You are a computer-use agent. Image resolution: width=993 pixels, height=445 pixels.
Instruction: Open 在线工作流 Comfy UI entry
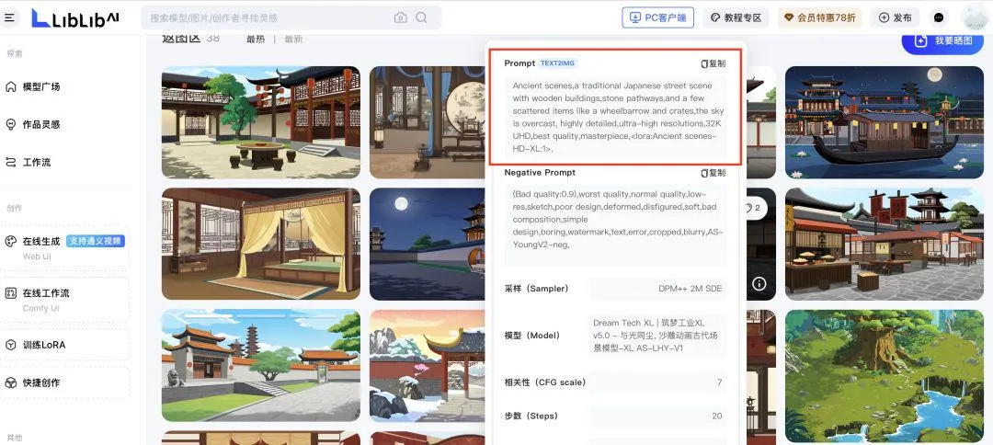click(64, 300)
